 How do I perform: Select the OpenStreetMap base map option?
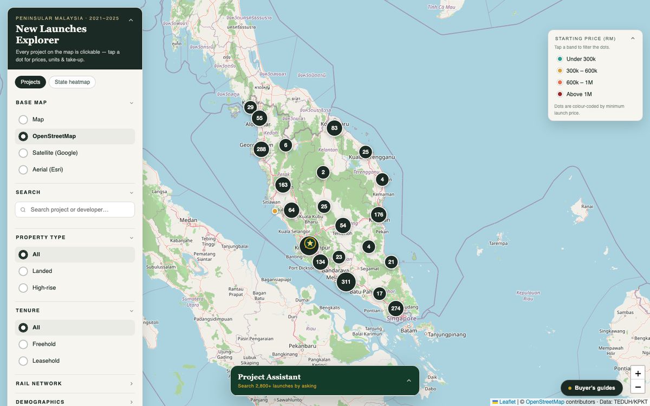[x=75, y=136]
